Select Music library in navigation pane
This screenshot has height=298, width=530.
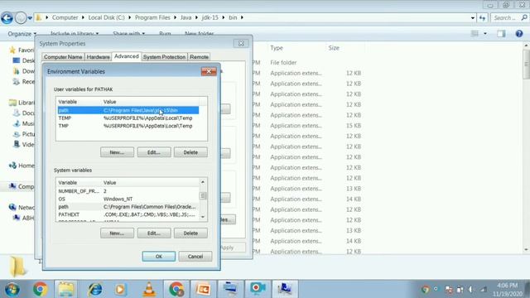coord(24,123)
